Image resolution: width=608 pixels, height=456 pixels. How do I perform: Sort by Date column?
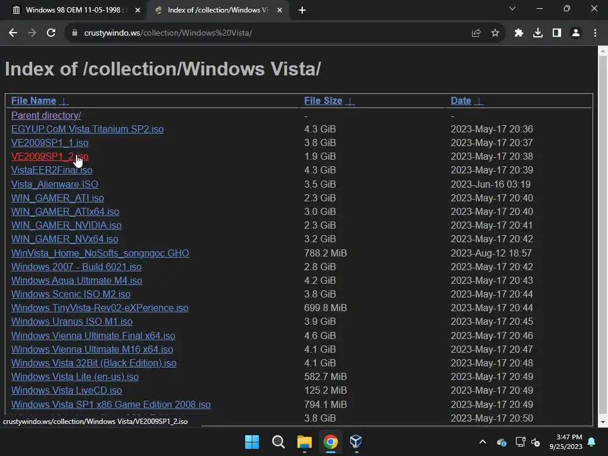coord(461,101)
